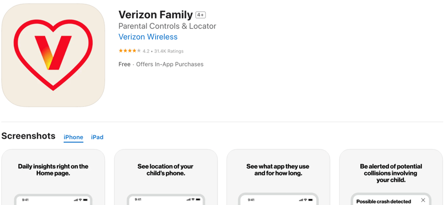
Task: Click the Parental Controls & Locator subtitle
Action: pyautogui.click(x=167, y=26)
